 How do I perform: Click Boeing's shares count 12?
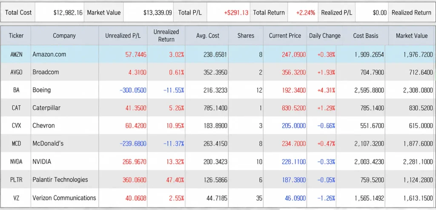point(259,90)
